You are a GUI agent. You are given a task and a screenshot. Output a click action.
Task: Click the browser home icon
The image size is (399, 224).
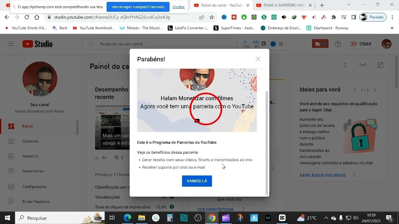point(37,17)
